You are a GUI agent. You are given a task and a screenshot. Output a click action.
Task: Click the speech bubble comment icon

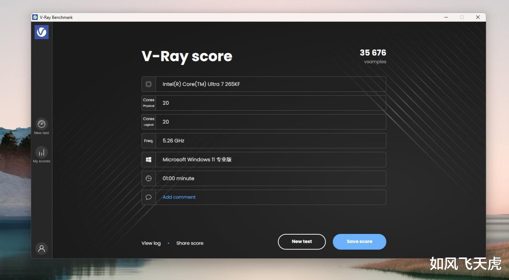(148, 197)
